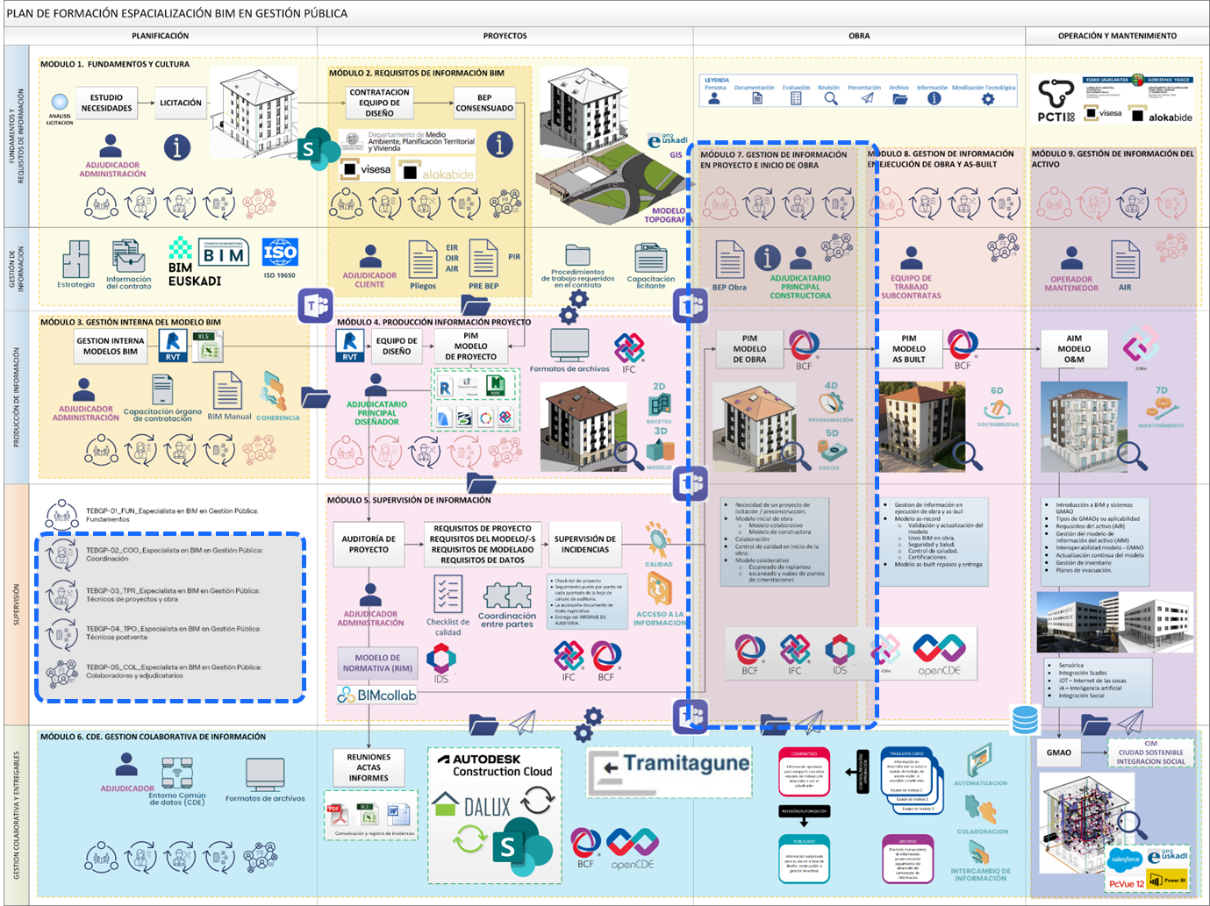
Task: Click the BIM EUSKADI logo
Action: click(x=194, y=261)
